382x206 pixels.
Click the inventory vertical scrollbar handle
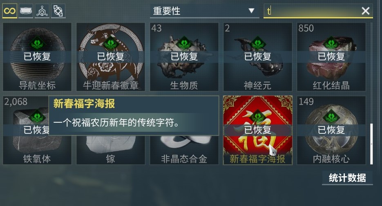(x=371, y=144)
